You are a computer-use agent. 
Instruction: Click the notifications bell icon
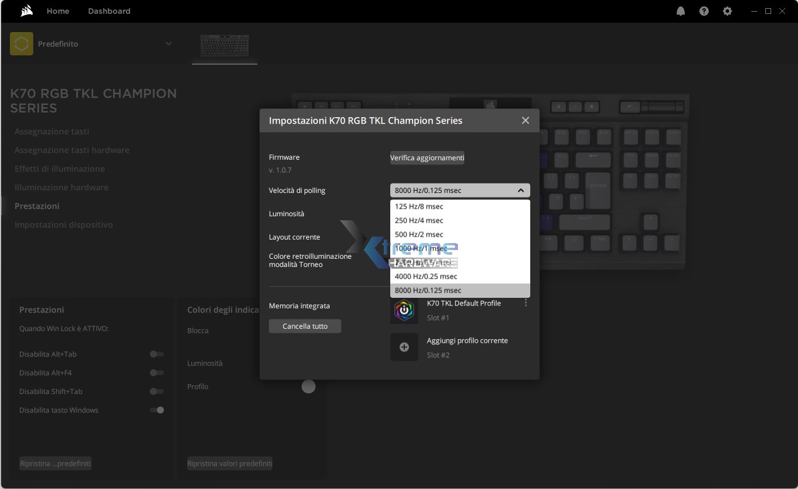pos(681,11)
